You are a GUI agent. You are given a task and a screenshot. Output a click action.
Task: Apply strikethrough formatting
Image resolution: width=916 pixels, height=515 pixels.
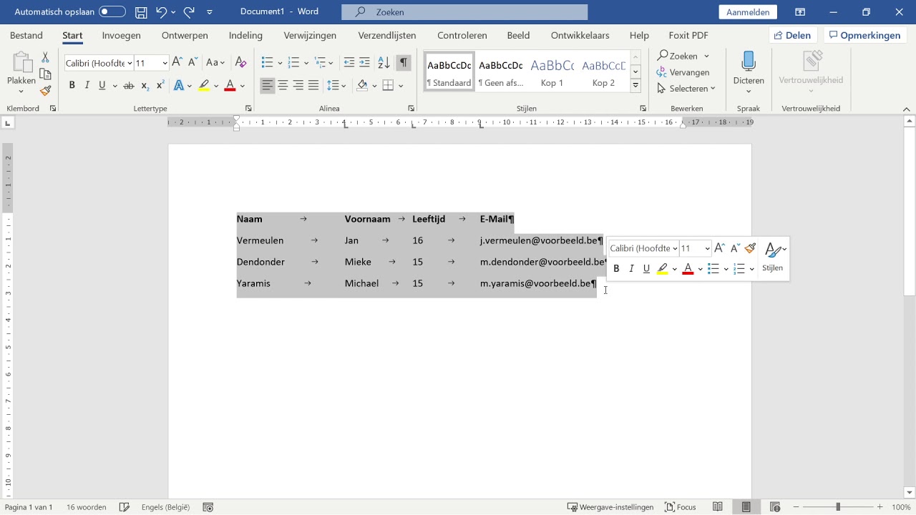tap(129, 86)
